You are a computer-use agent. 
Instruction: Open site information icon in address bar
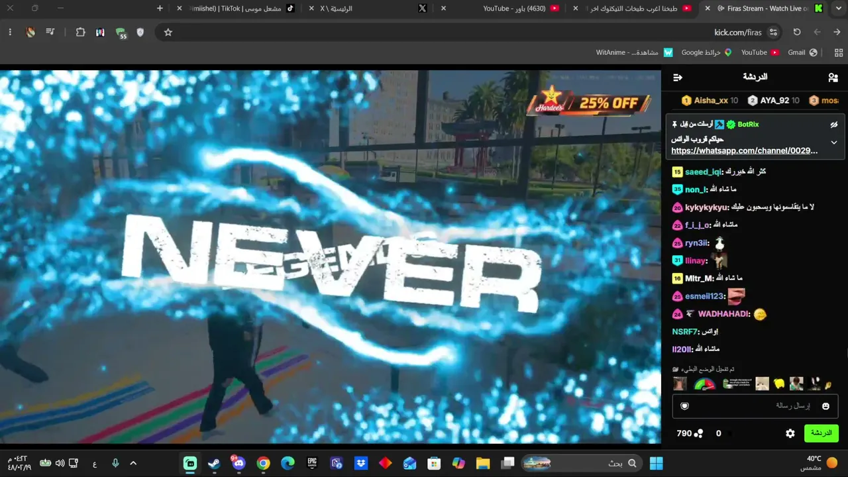(x=773, y=32)
